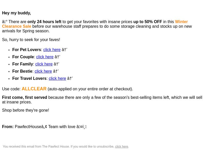Click the 'Shop before they're gone!' line
Screen dimensions: 205x154
click(x=26, y=110)
